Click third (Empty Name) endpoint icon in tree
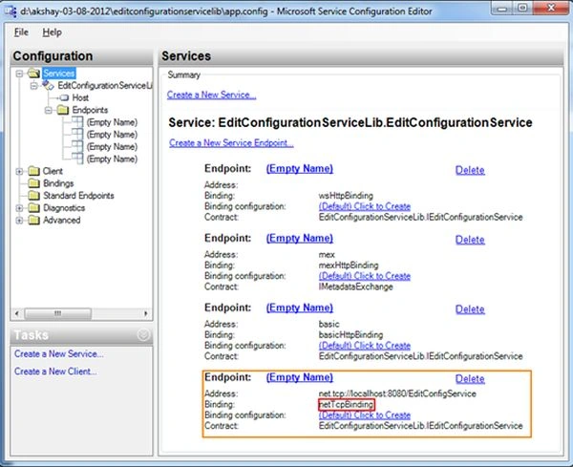Screen dimensions: 573x467 point(77,146)
